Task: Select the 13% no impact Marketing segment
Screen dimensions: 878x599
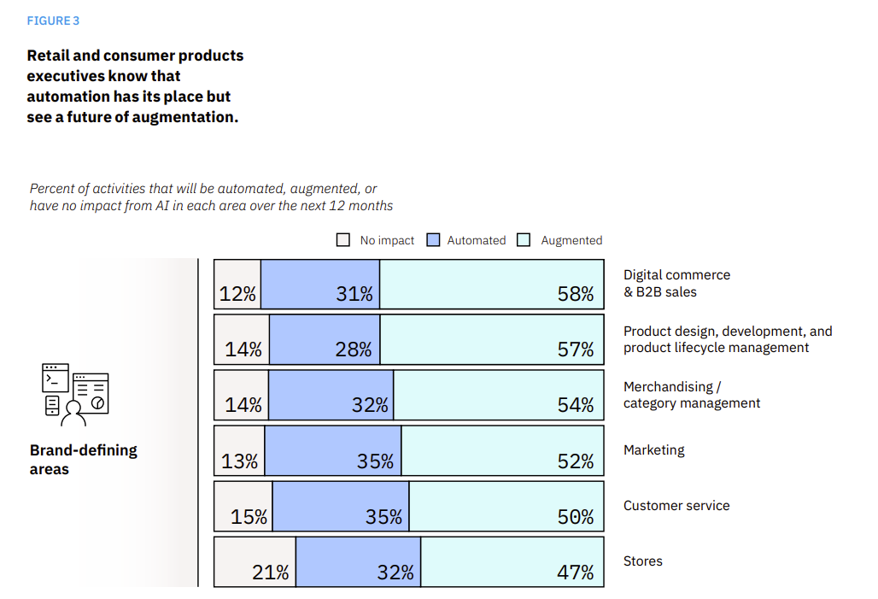Action: point(239,450)
